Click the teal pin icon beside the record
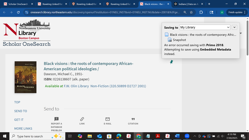This screenshot has width=249, height=140. 171,62
